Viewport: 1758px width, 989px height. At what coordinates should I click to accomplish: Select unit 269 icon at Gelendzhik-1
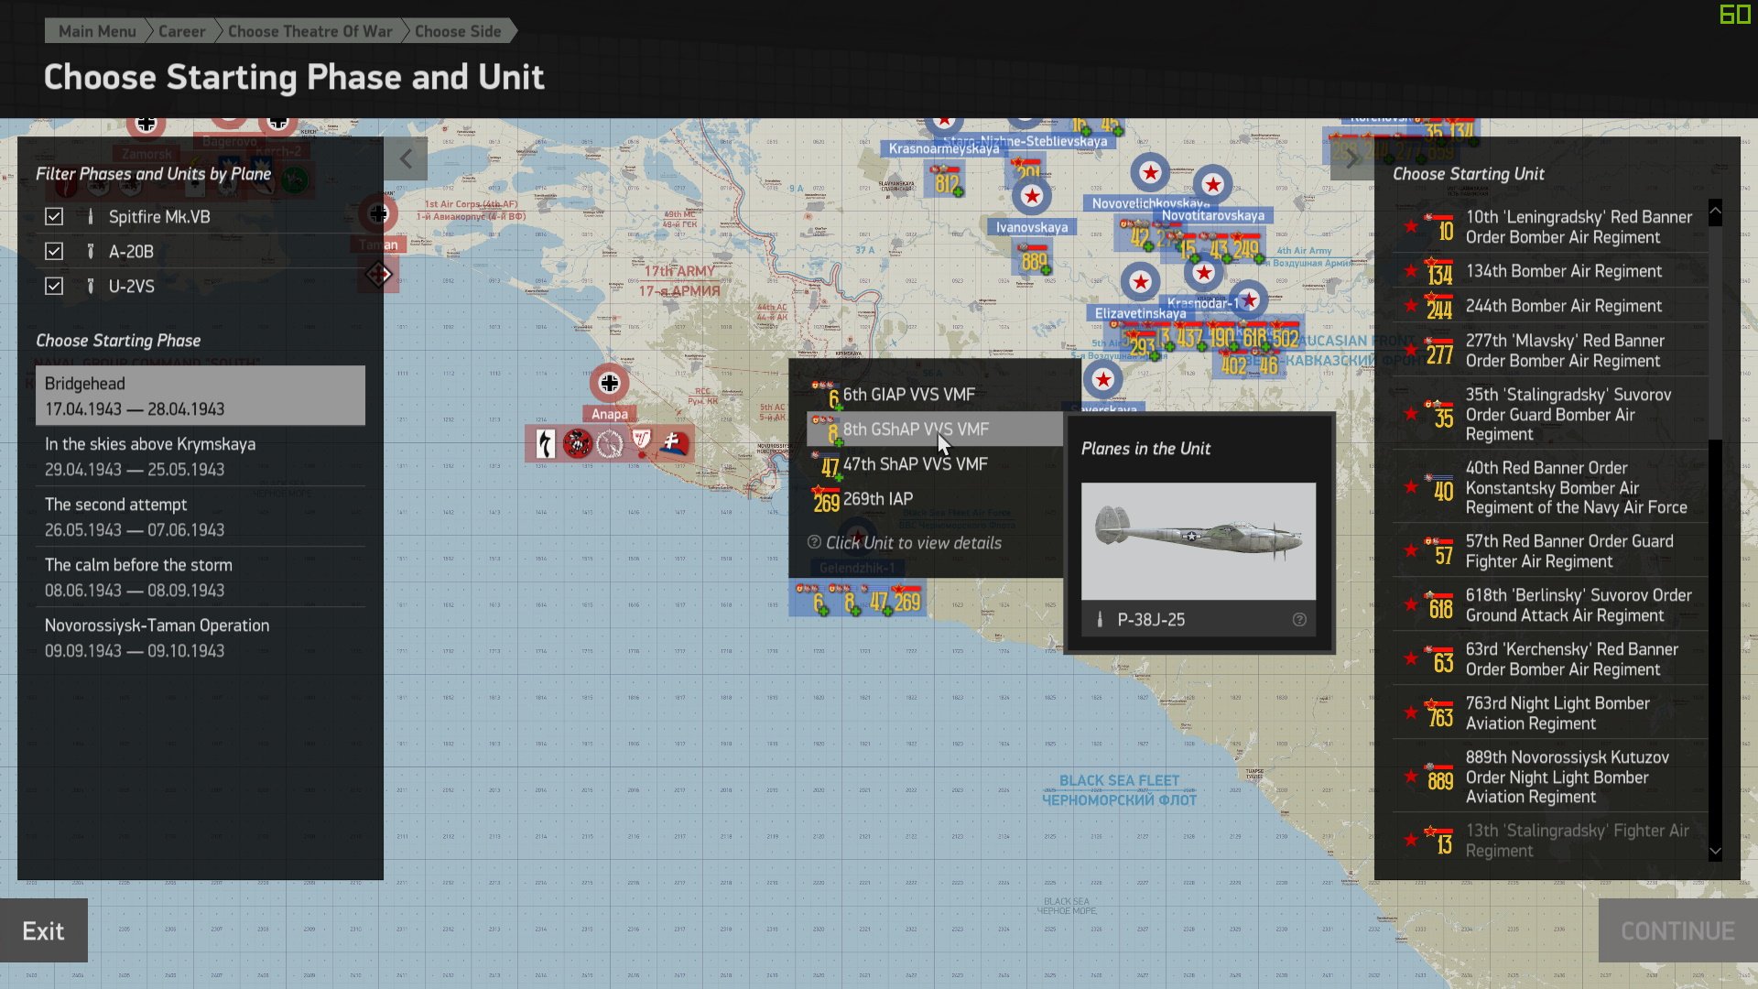pos(906,600)
